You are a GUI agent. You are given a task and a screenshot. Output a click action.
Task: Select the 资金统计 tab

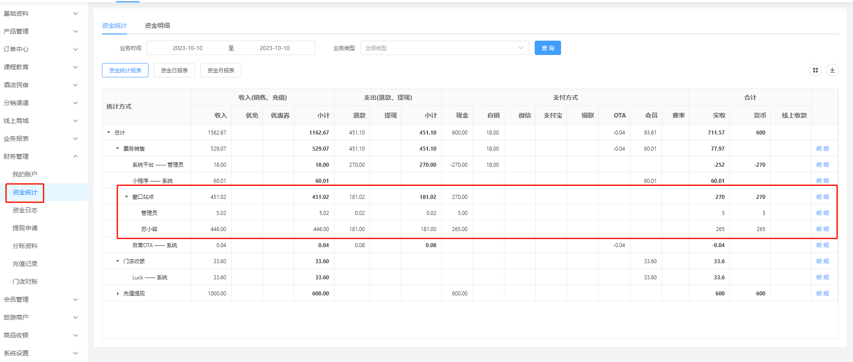[114, 25]
